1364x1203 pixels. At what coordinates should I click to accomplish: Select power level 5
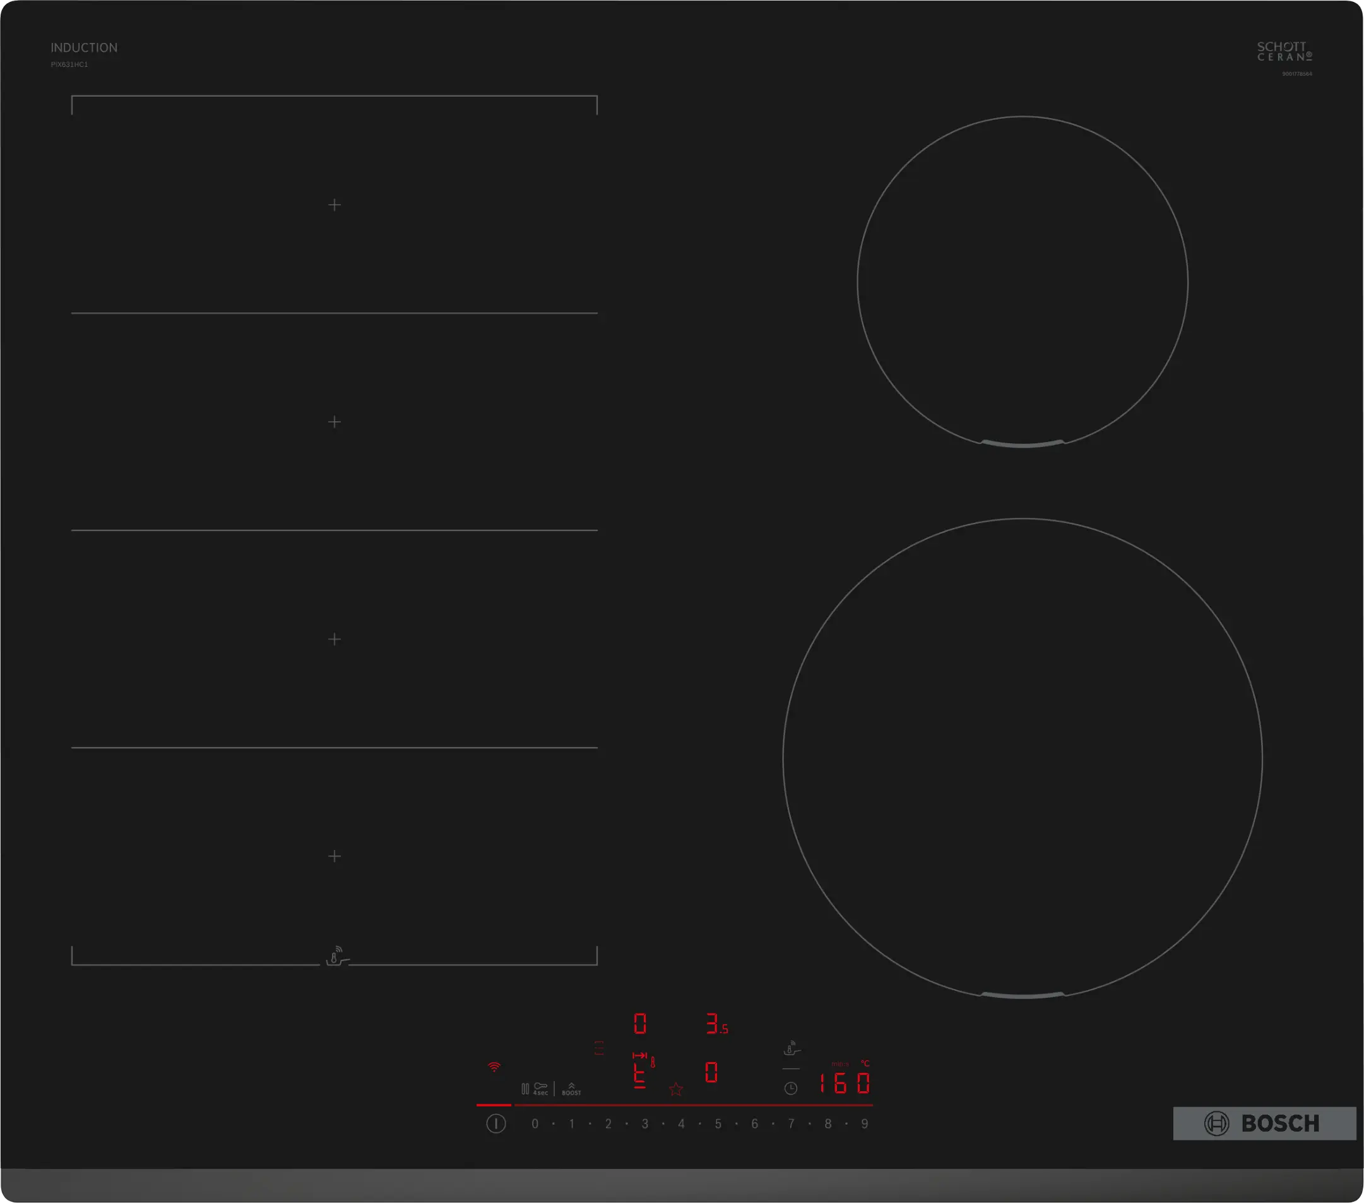coord(718,1123)
